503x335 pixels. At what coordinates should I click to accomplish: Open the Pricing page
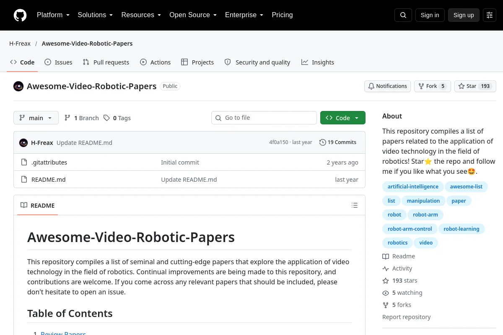pyautogui.click(x=282, y=15)
